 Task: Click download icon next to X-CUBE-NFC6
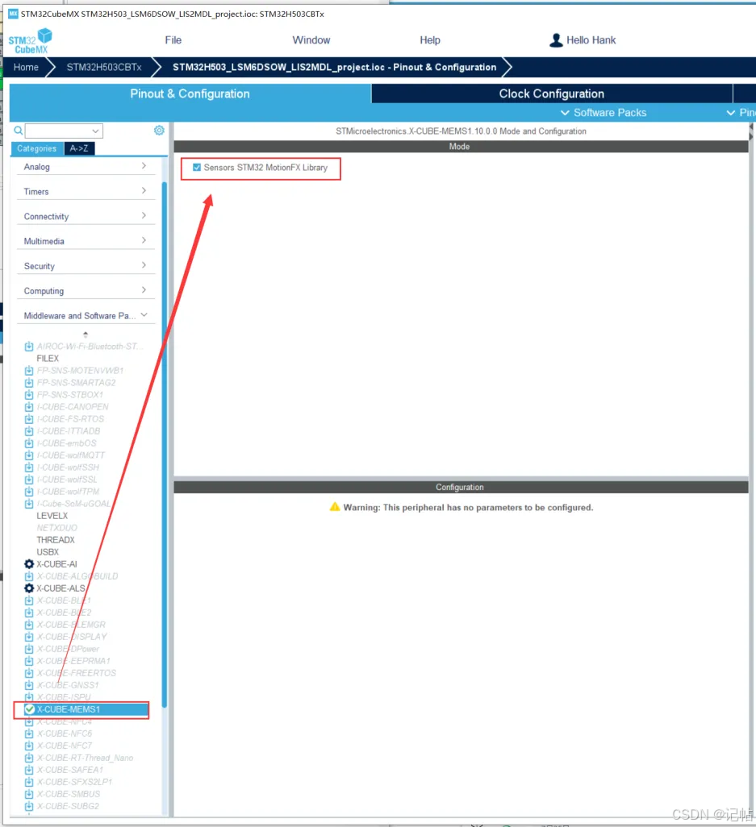(29, 734)
